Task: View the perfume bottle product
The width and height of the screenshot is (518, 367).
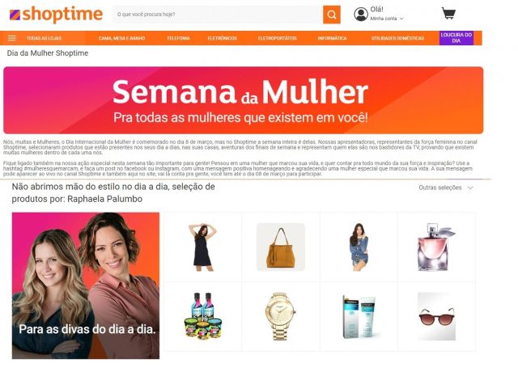Action: (436, 247)
